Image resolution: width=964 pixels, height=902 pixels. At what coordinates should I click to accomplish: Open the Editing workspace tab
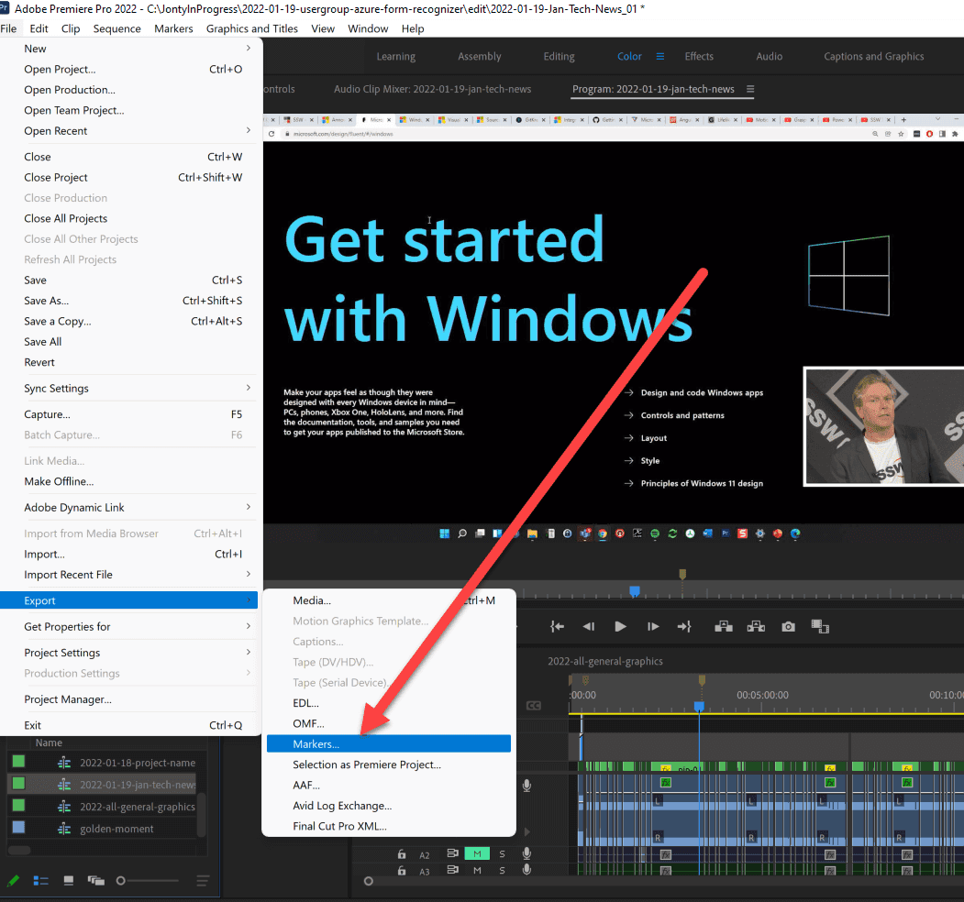(x=559, y=57)
